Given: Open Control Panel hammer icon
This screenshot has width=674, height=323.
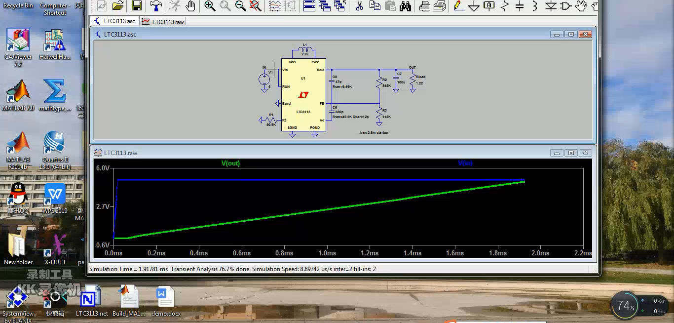Looking at the screenshot, I should click(156, 6).
